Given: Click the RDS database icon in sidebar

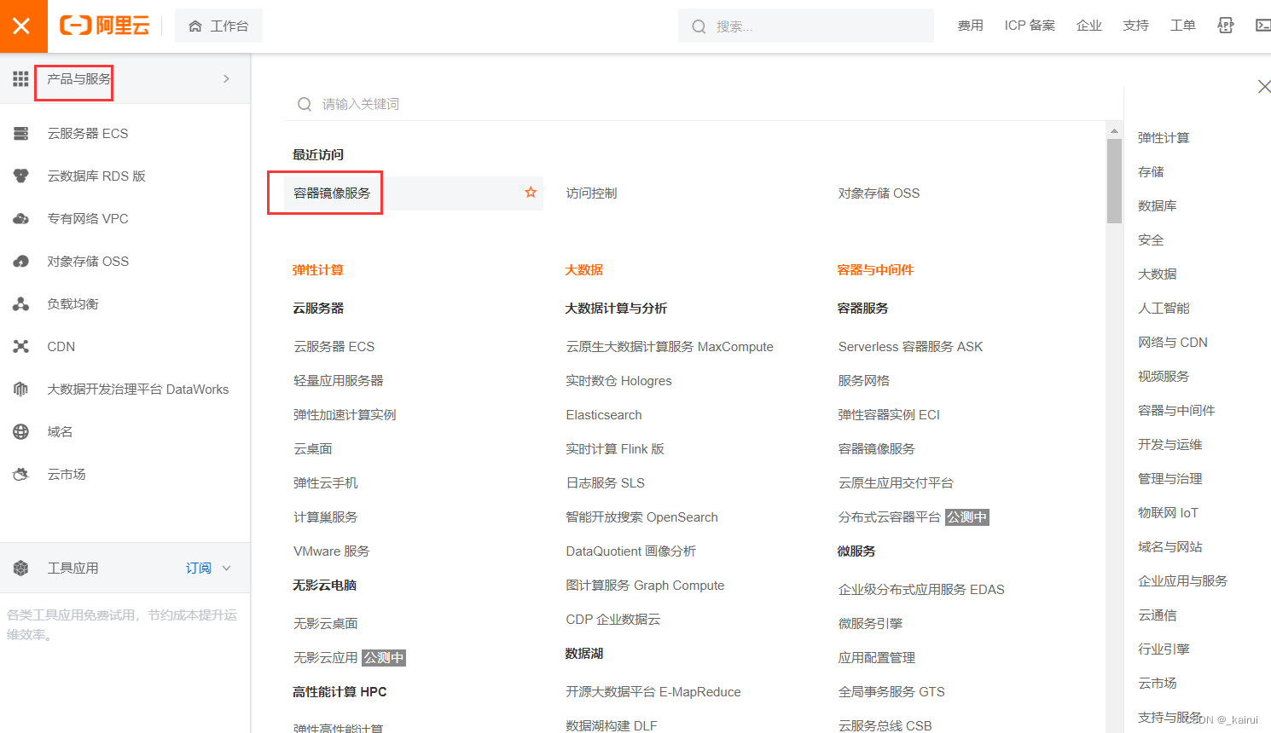Looking at the screenshot, I should pos(21,176).
